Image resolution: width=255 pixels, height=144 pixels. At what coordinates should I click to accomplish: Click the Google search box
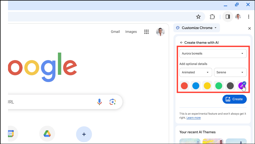coord(65,102)
